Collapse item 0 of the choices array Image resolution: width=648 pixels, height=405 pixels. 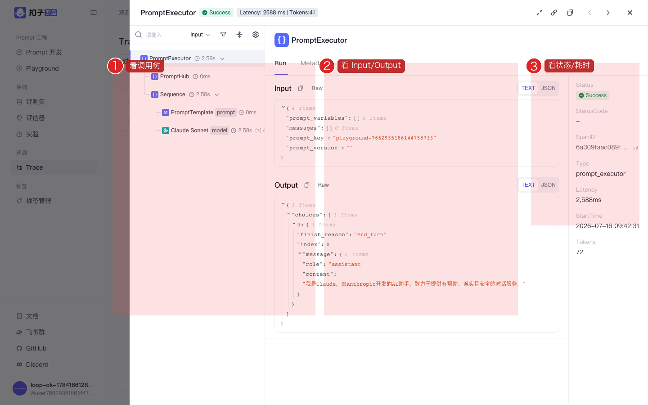pyautogui.click(x=294, y=224)
